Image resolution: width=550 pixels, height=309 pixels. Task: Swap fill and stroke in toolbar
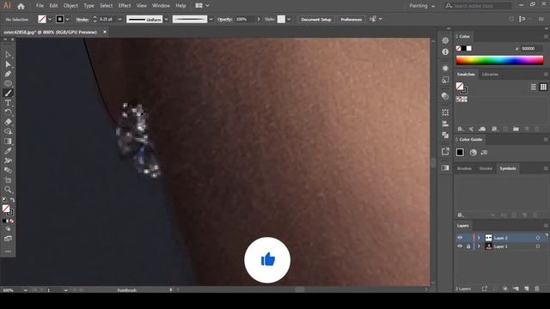coord(12,200)
